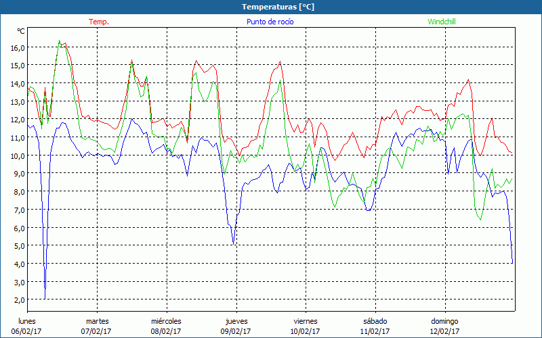Click the 10,0 value on temperature axis

[17, 155]
